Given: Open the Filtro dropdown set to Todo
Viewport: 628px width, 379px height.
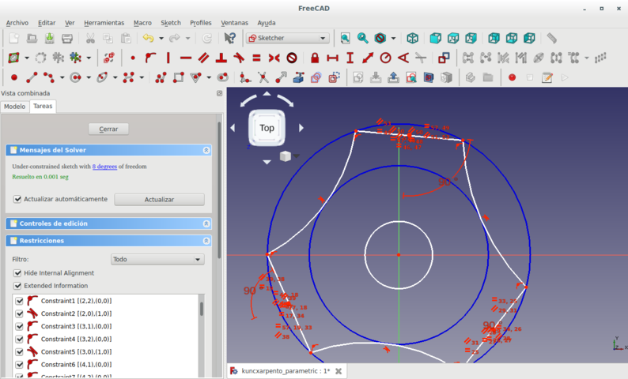Looking at the screenshot, I should (x=157, y=259).
